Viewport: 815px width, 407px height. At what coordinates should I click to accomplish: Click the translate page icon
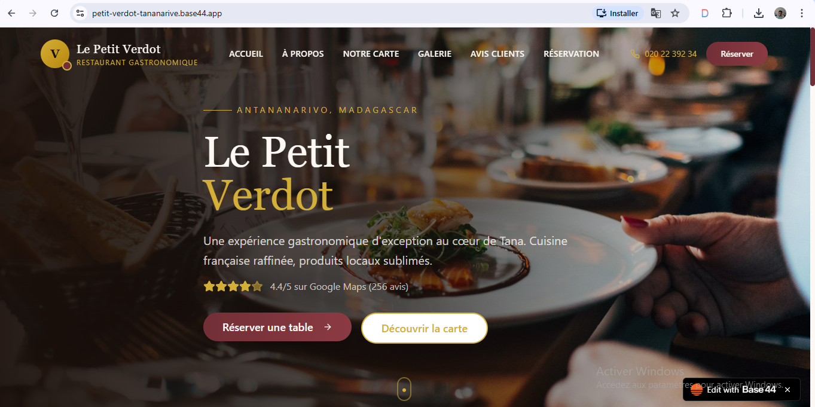656,13
